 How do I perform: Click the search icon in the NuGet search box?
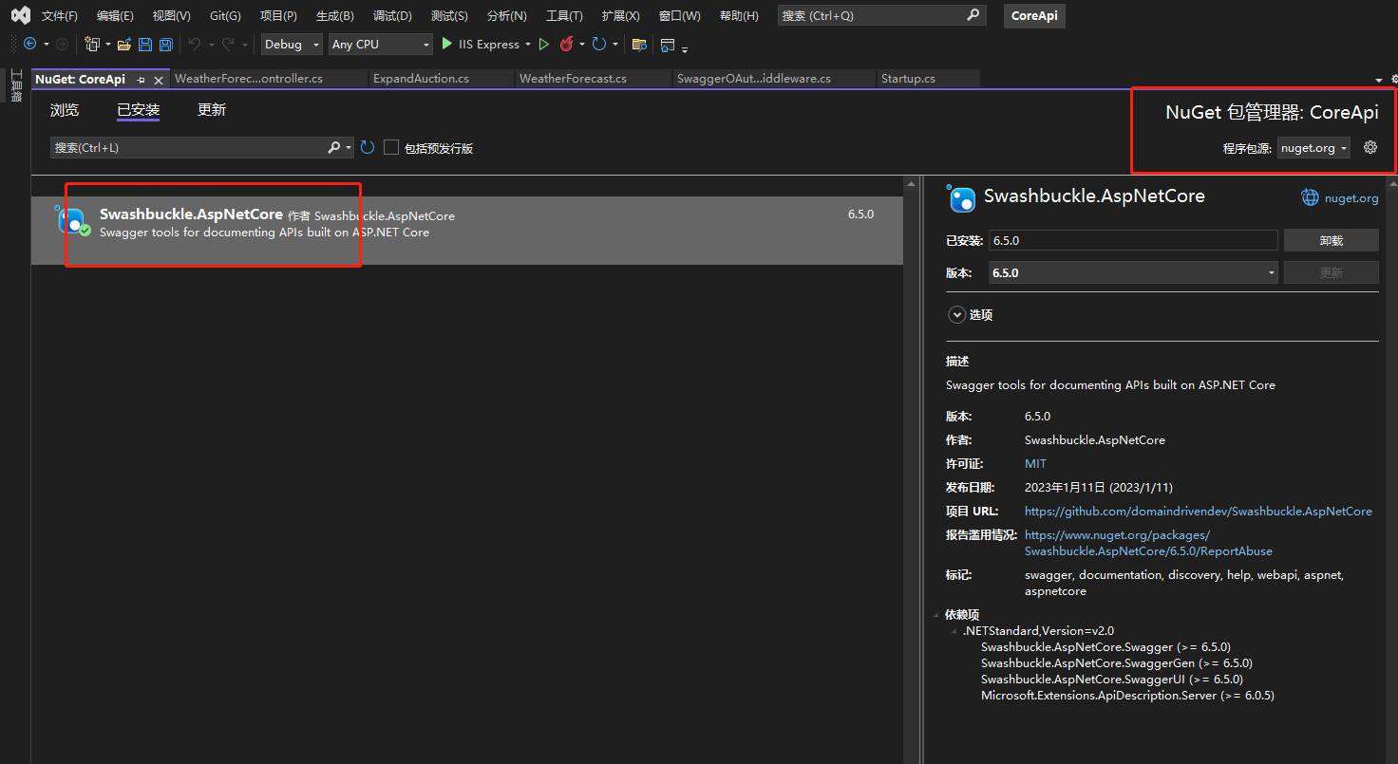click(333, 147)
